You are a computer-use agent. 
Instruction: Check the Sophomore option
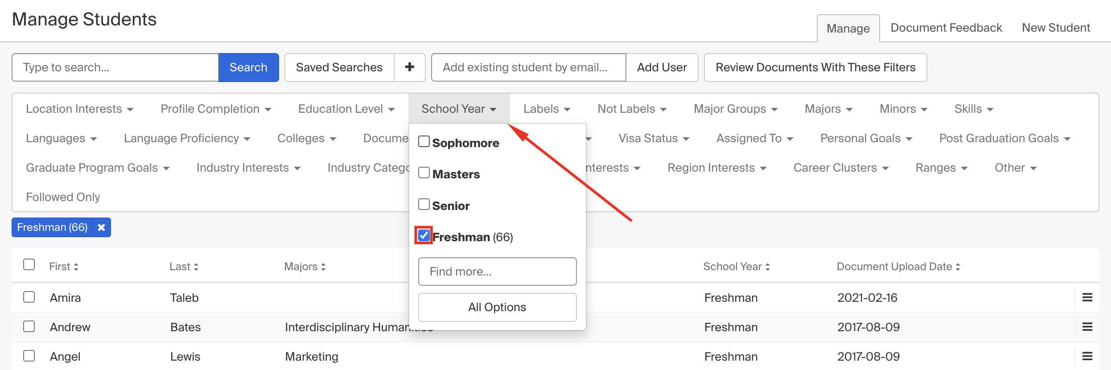click(x=424, y=142)
